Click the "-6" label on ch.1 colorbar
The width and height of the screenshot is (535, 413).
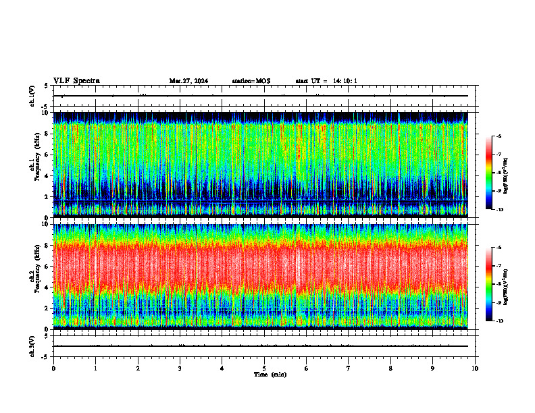click(499, 136)
